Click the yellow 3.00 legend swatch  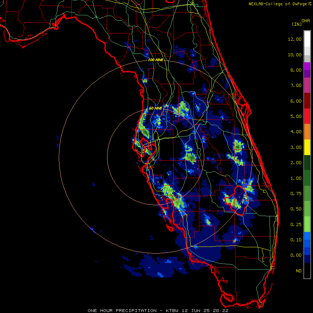coord(307,147)
